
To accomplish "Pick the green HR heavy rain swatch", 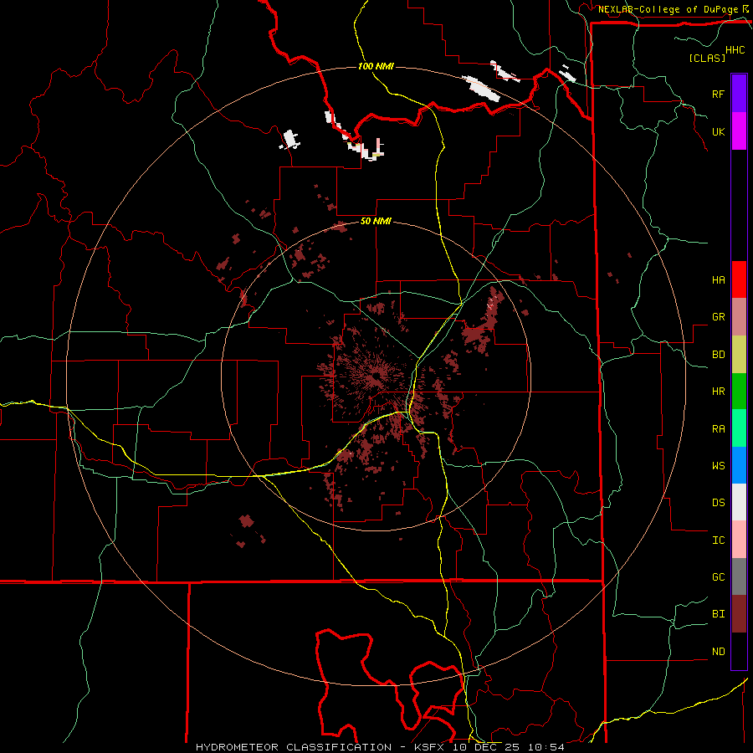I will click(739, 392).
